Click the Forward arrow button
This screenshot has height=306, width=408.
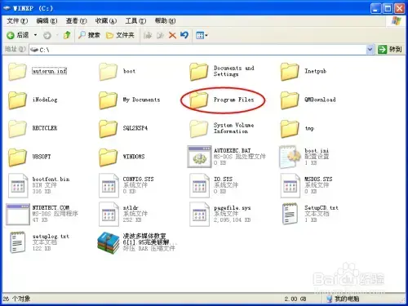(x=47, y=35)
